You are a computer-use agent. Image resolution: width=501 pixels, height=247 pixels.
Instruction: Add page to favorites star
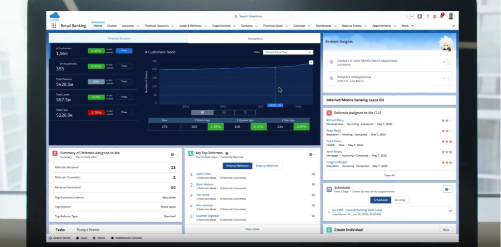pos(408,17)
